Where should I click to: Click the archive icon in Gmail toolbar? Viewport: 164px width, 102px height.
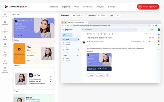pos(88,34)
